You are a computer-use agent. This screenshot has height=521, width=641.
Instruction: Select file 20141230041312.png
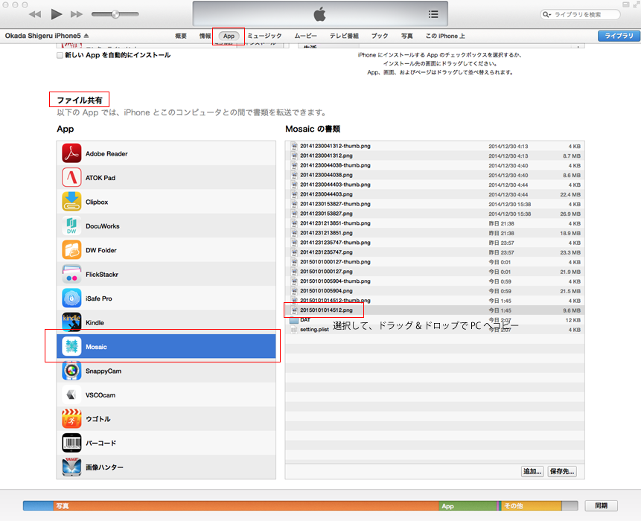tap(326, 156)
